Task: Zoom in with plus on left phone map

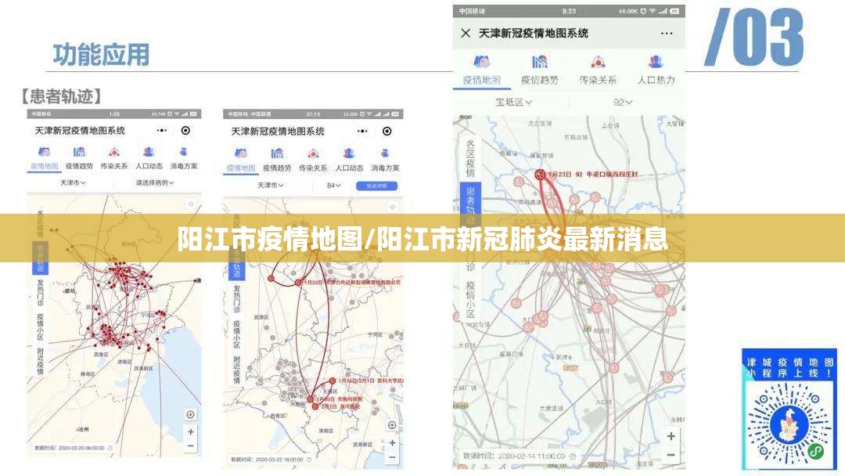Action: (x=191, y=432)
